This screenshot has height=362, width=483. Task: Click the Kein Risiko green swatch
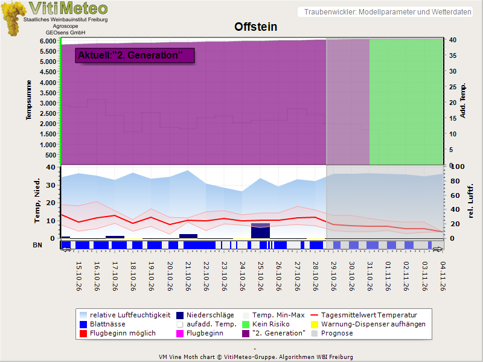pyautogui.click(x=246, y=325)
